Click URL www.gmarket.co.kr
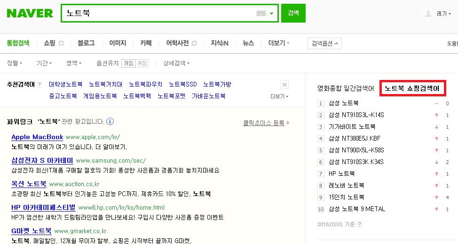The width and height of the screenshot is (458, 244). coord(80,231)
